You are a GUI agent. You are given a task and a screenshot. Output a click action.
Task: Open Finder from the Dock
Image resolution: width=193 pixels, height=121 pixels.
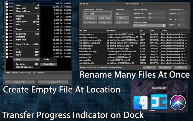141,103
